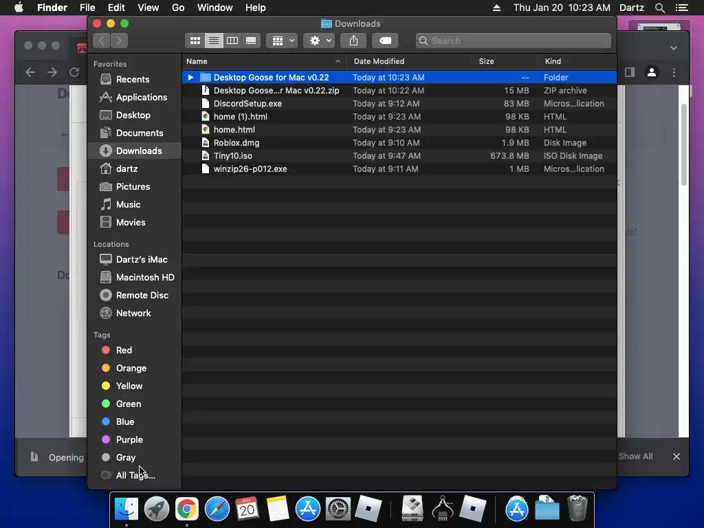704x528 pixels.
Task: Go forward in Finder navigation
Action: click(119, 41)
